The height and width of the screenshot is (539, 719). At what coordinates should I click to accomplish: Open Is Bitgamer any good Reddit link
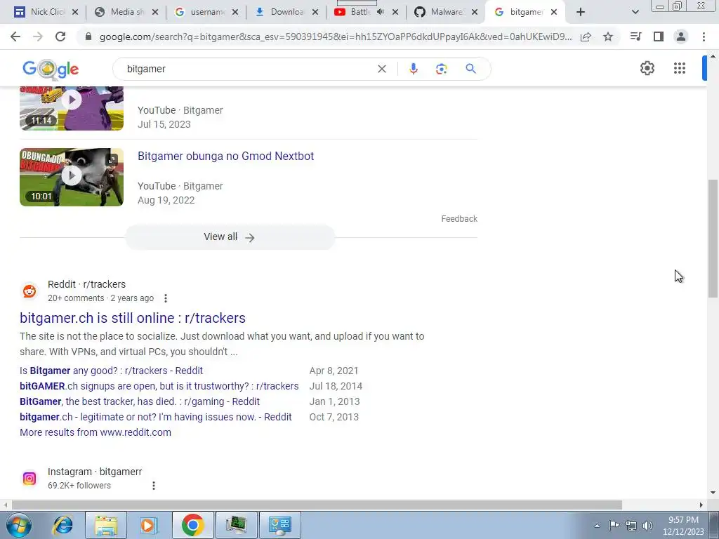(111, 371)
